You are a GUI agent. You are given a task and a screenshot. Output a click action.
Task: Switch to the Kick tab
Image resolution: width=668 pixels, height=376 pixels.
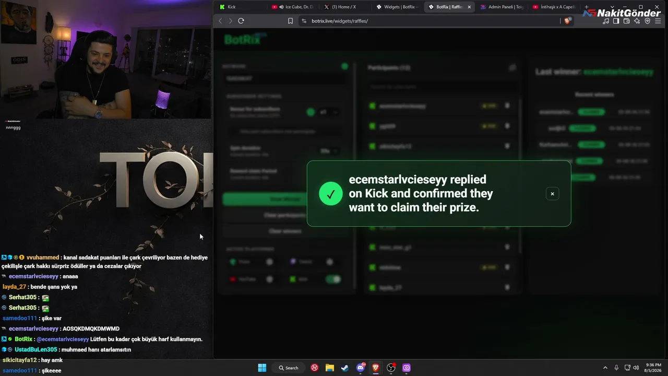[240, 7]
